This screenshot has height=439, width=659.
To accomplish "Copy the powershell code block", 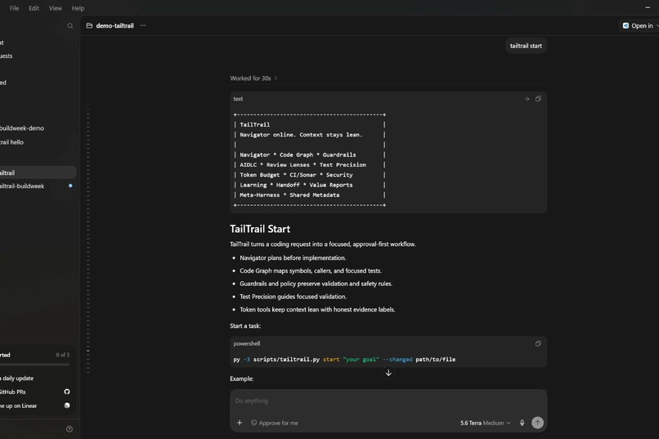I will [x=538, y=343].
